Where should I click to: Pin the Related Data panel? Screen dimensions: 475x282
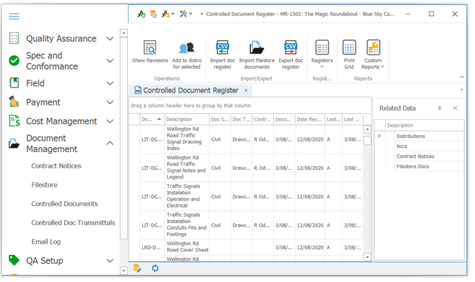pos(440,108)
